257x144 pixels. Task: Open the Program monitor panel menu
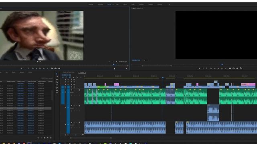[142, 8]
